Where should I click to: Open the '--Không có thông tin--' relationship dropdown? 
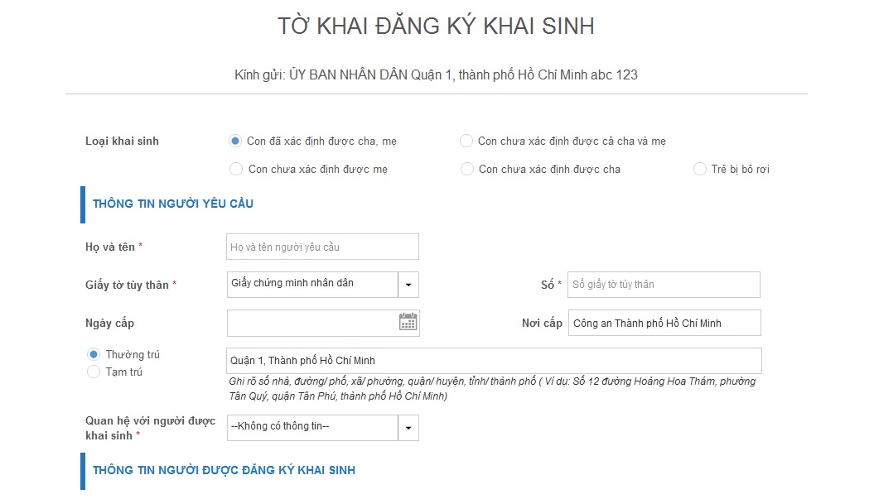(x=311, y=427)
